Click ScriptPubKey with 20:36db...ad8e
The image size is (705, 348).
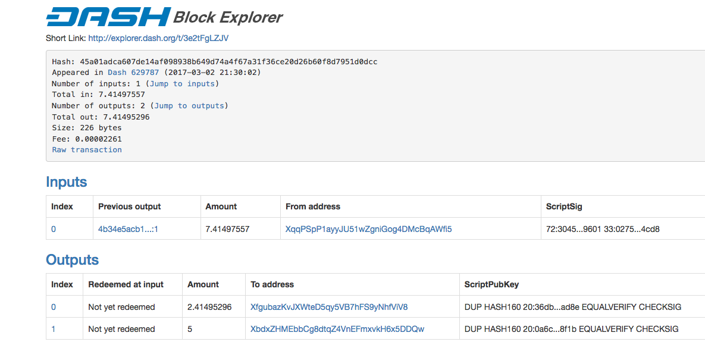(573, 307)
